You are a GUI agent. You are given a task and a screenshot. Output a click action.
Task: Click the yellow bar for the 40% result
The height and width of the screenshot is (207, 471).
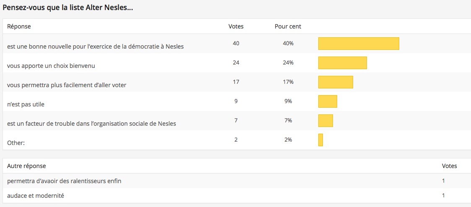point(359,44)
